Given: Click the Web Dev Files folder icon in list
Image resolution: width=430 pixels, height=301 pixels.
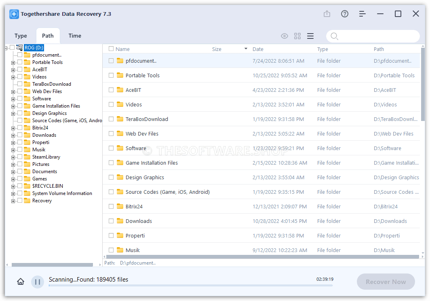Looking at the screenshot, I should coord(120,134).
